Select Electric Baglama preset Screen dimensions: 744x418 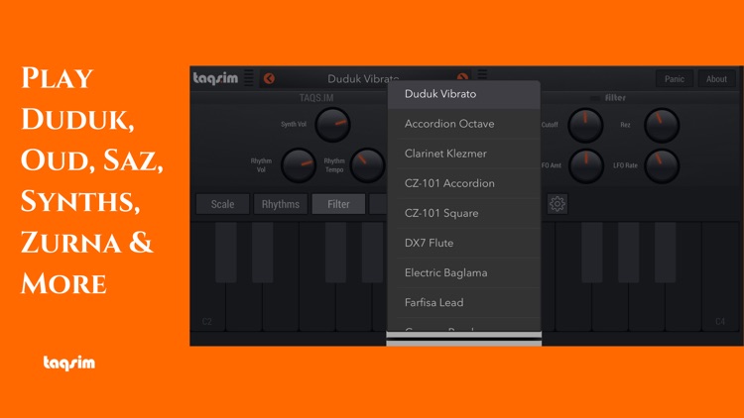click(464, 273)
